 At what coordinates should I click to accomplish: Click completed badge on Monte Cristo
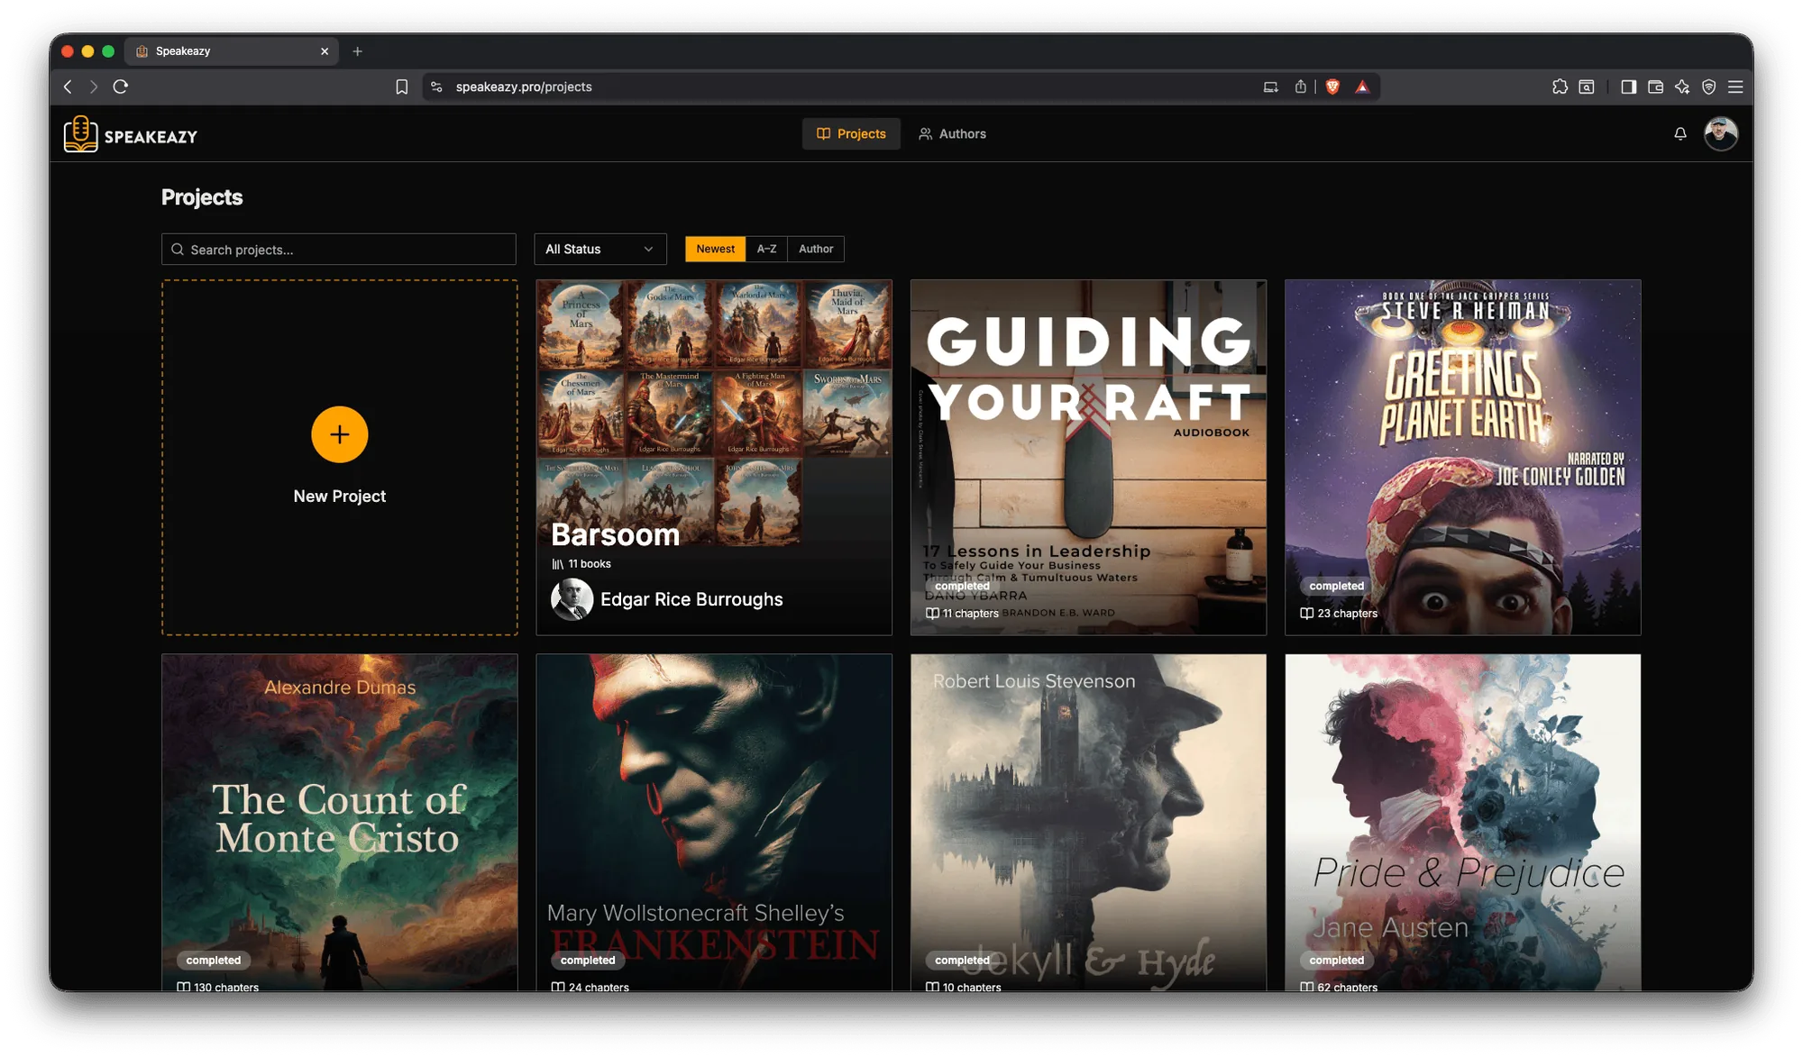point(214,960)
